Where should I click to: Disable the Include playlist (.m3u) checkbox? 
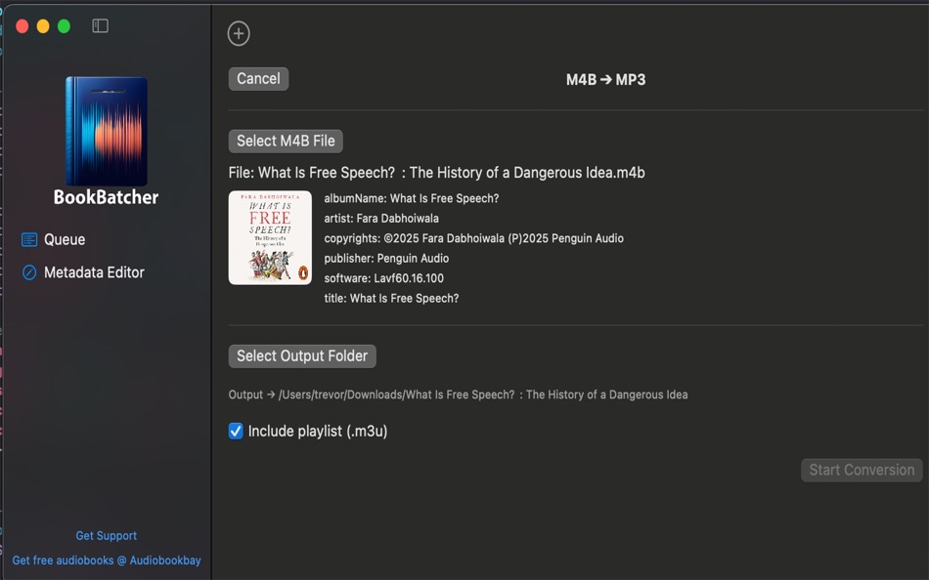tap(235, 431)
